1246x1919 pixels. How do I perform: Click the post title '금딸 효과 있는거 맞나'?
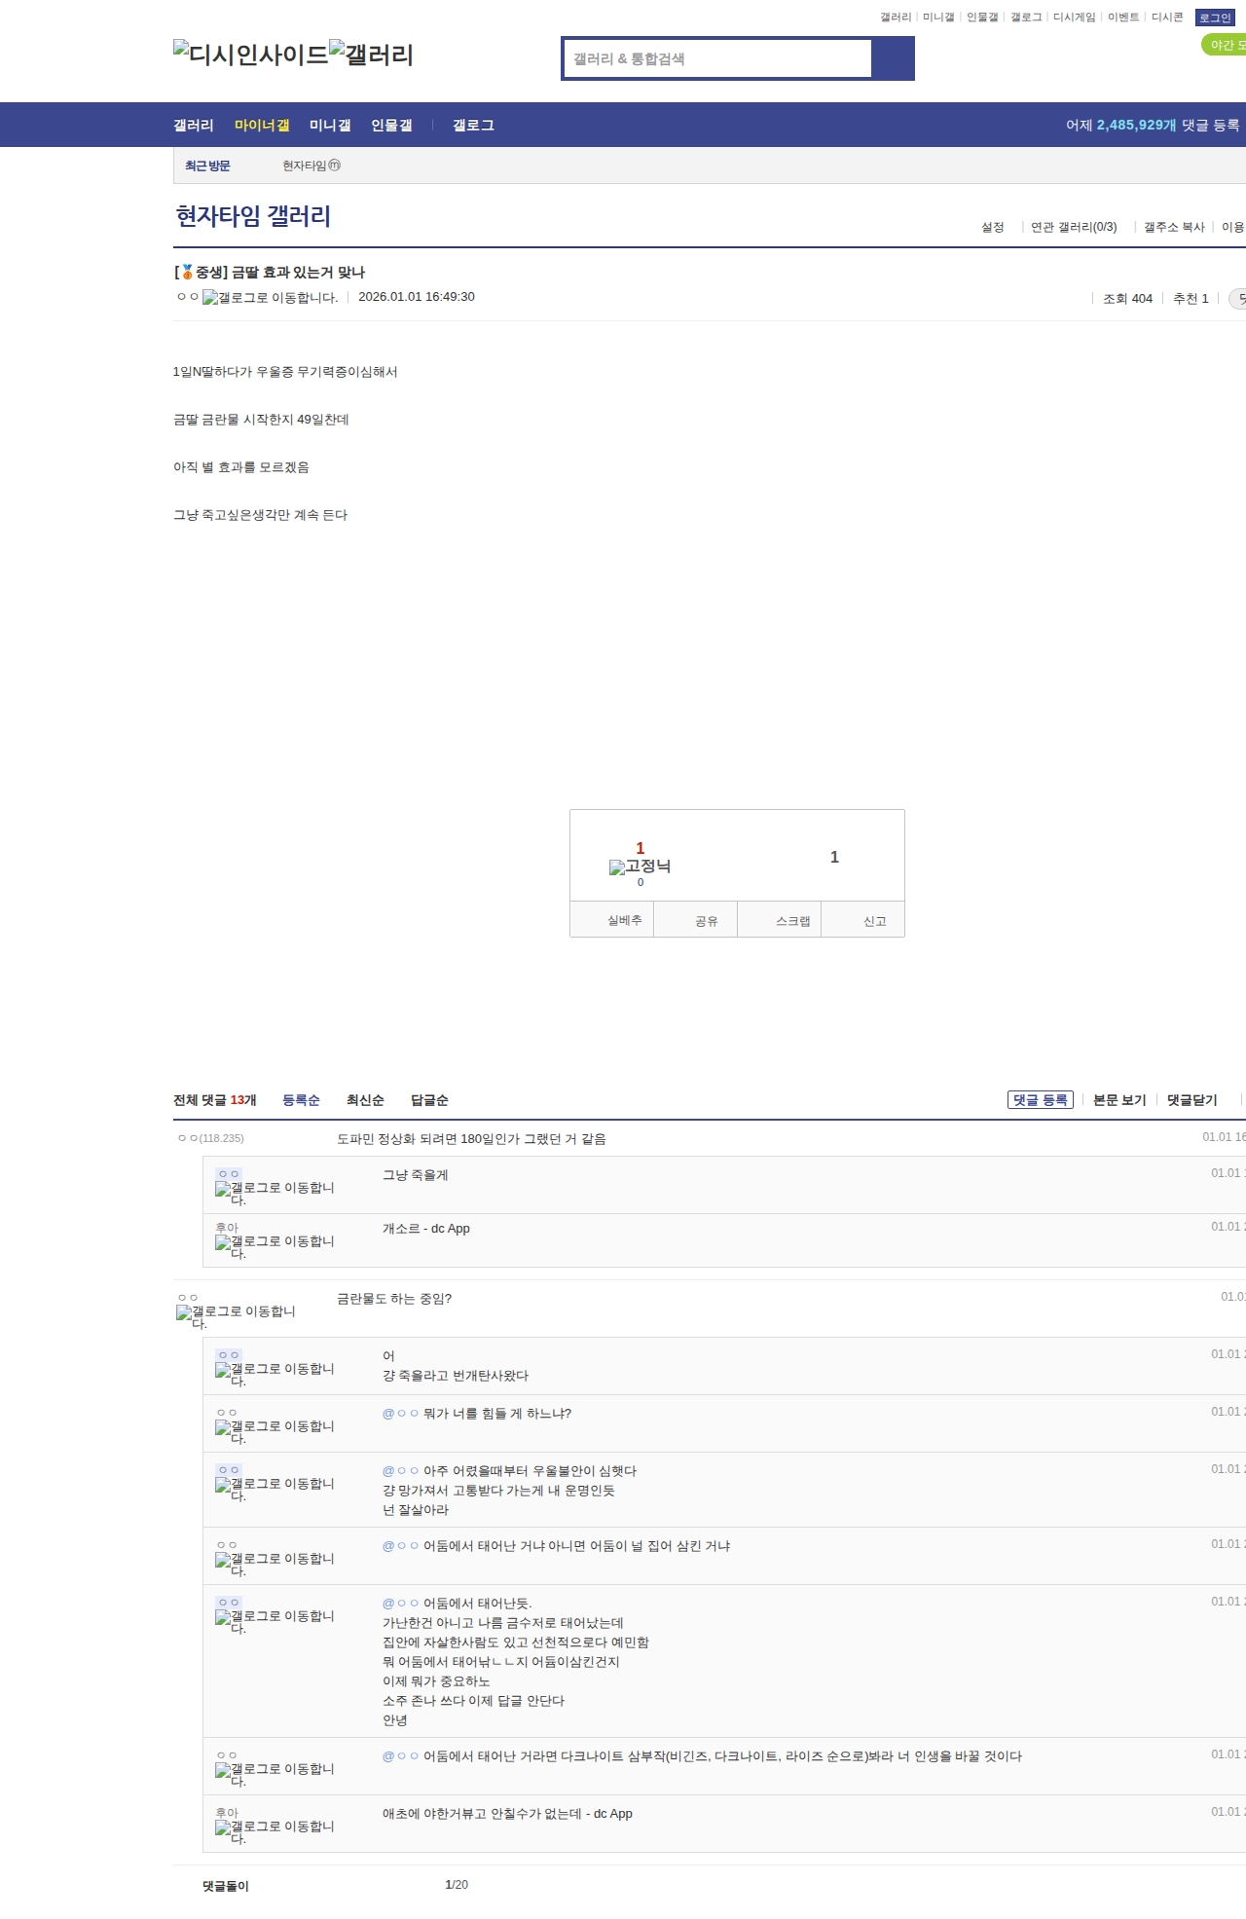click(x=298, y=273)
